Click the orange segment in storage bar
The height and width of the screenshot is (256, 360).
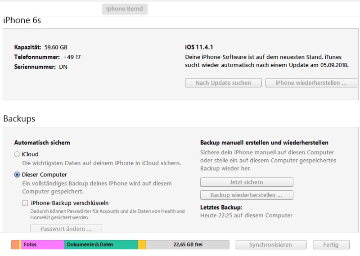pos(15,245)
